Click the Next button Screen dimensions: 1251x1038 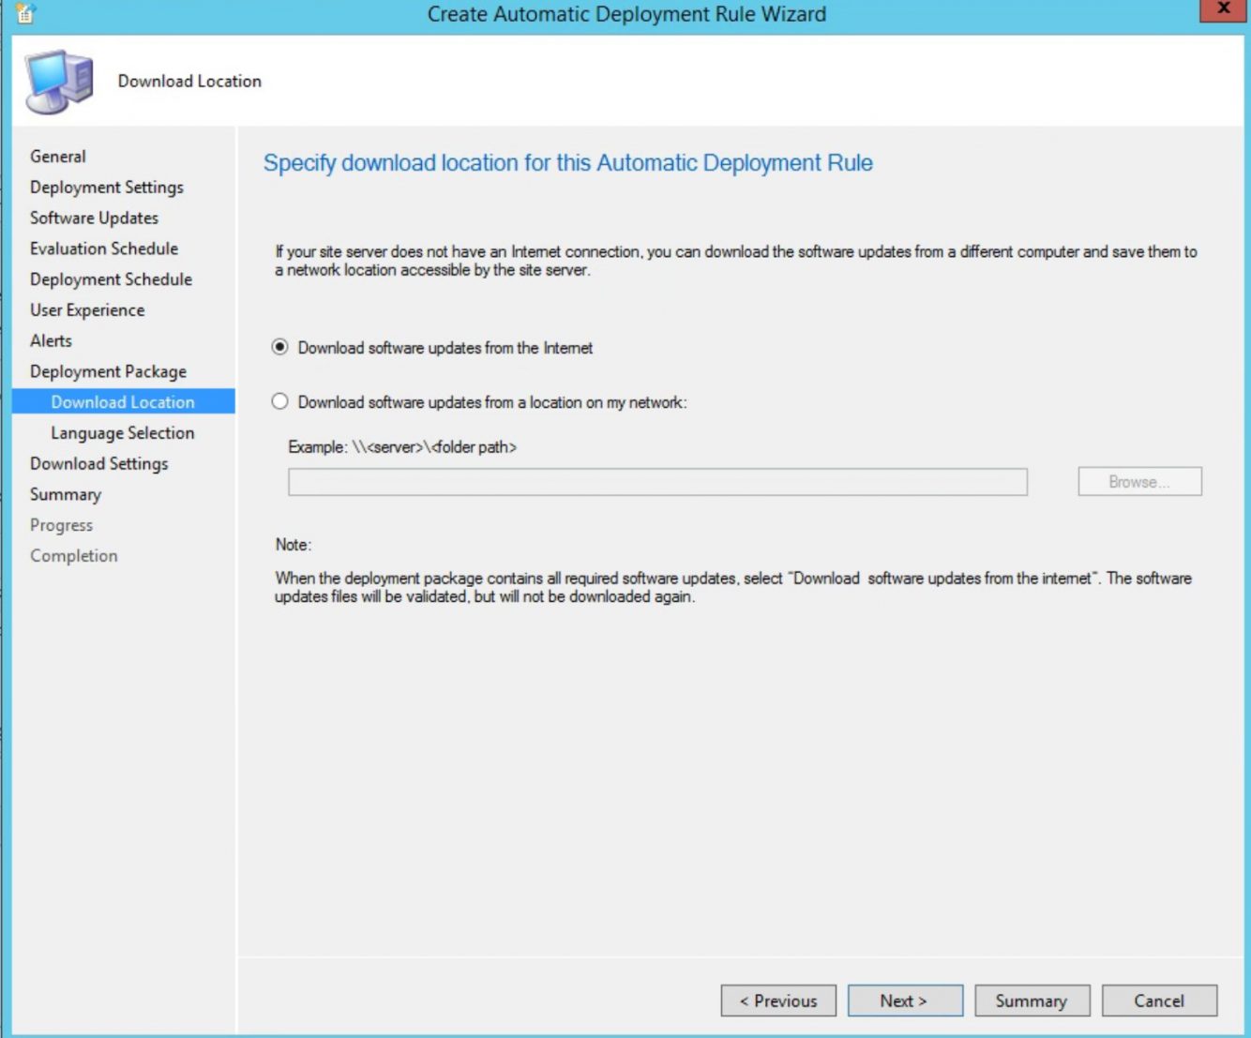click(903, 1000)
